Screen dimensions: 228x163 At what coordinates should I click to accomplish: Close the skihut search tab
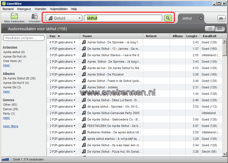201,18
